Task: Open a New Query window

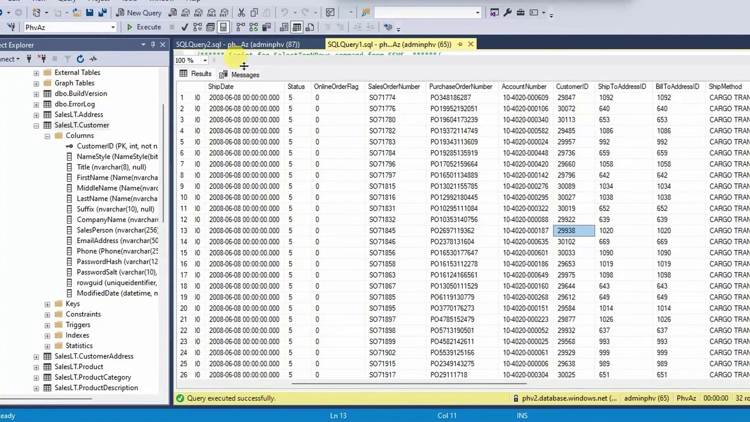Action: point(139,13)
